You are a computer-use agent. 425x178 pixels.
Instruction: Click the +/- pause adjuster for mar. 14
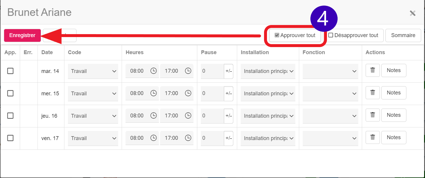[229, 71]
